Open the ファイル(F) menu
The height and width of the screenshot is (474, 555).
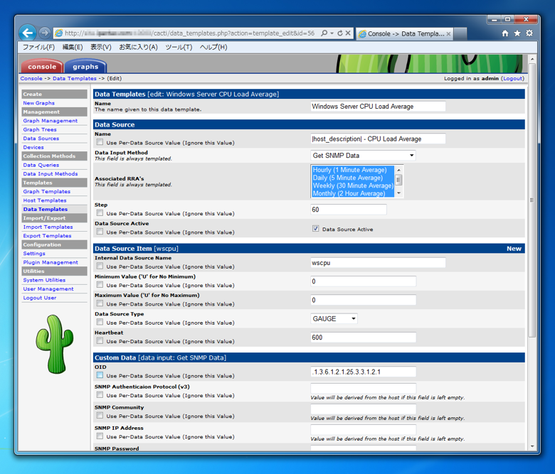pos(38,47)
